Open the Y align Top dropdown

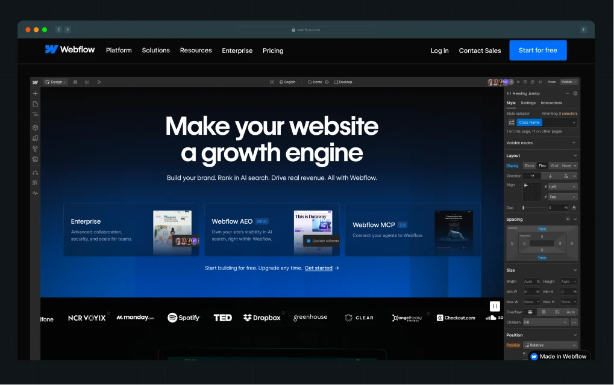tap(563, 197)
